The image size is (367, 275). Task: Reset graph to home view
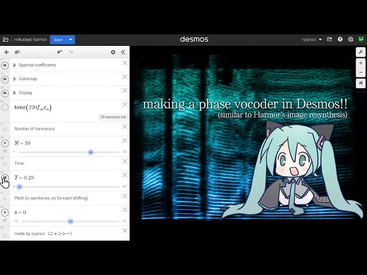pos(361,83)
